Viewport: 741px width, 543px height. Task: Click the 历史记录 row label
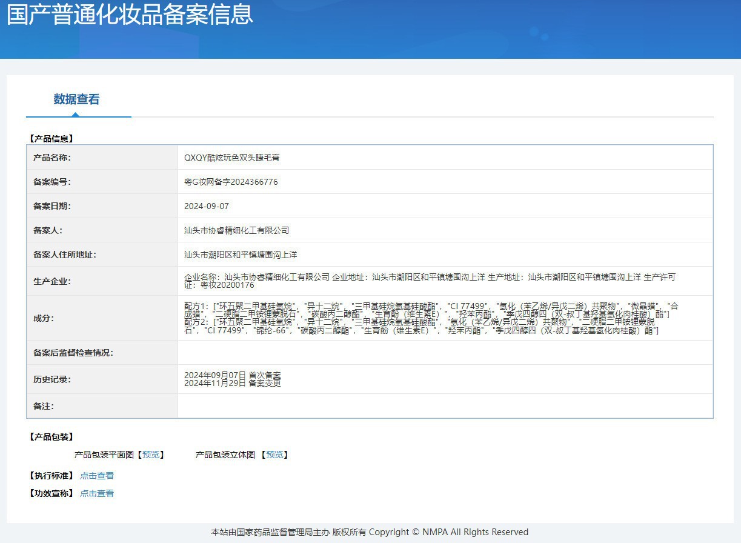coord(52,379)
